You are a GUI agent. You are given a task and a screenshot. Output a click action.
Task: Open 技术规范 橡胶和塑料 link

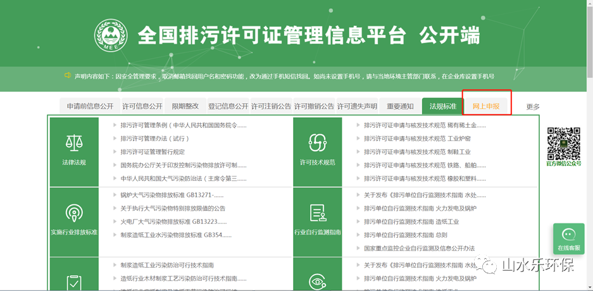(x=425, y=178)
